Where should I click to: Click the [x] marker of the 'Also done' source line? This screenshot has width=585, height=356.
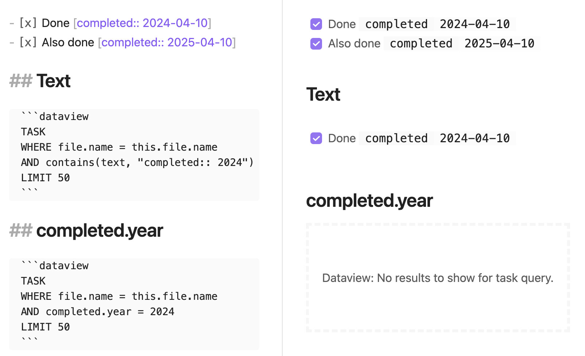click(28, 42)
